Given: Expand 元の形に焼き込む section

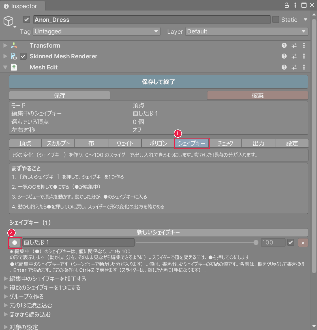Looking at the screenshot, I should pyautogui.click(x=6, y=305).
